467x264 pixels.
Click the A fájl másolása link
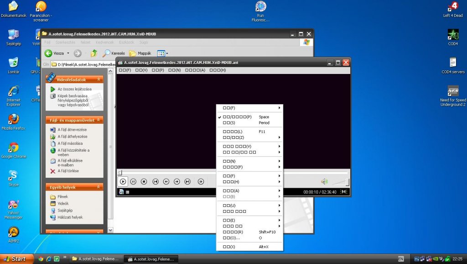(x=70, y=143)
